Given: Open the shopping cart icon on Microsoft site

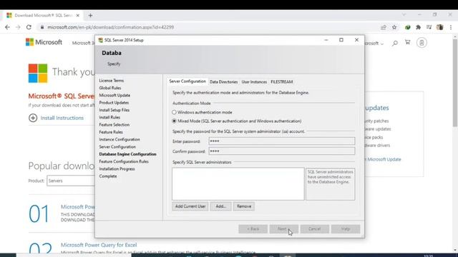Looking at the screenshot, I should tap(407, 43).
